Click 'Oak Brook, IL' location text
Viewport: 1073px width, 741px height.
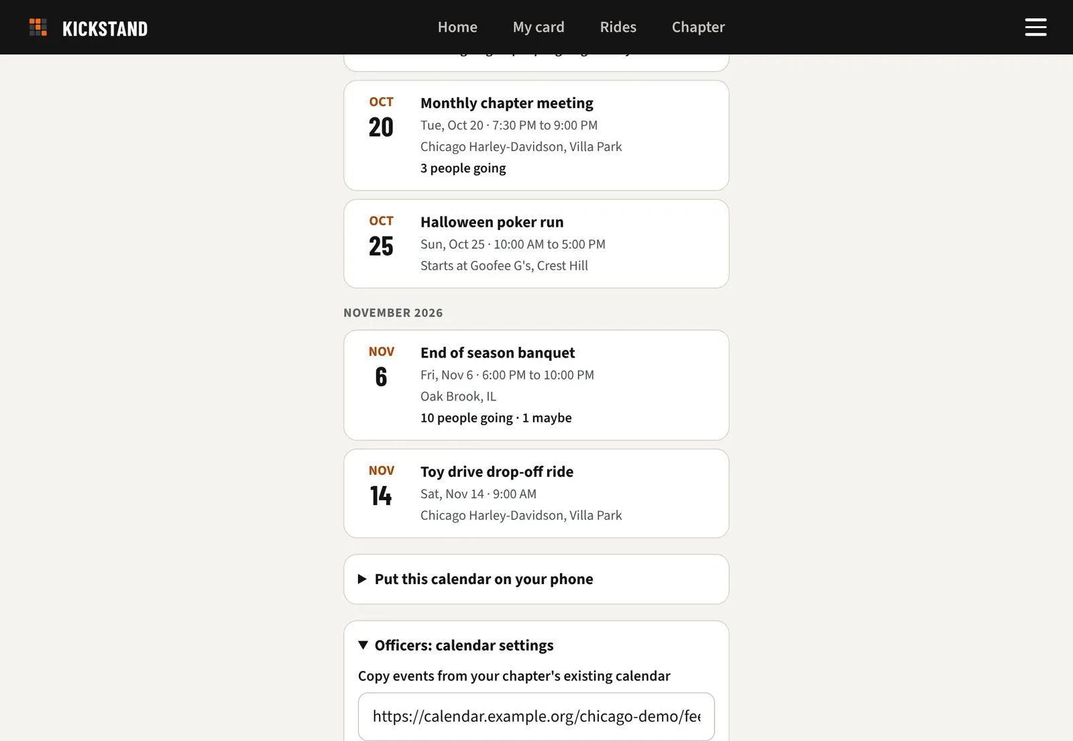[459, 396]
